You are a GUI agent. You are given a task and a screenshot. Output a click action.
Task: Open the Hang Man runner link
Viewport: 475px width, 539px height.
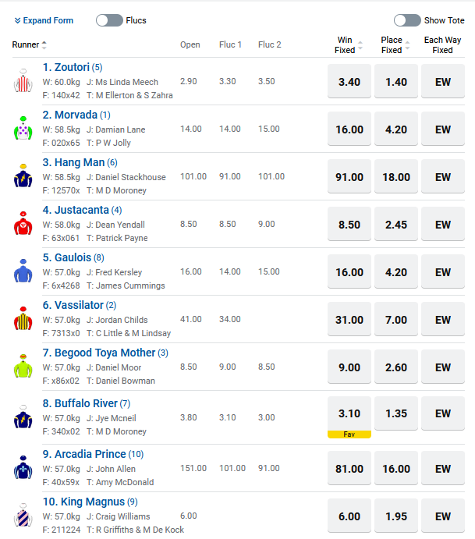click(x=80, y=162)
